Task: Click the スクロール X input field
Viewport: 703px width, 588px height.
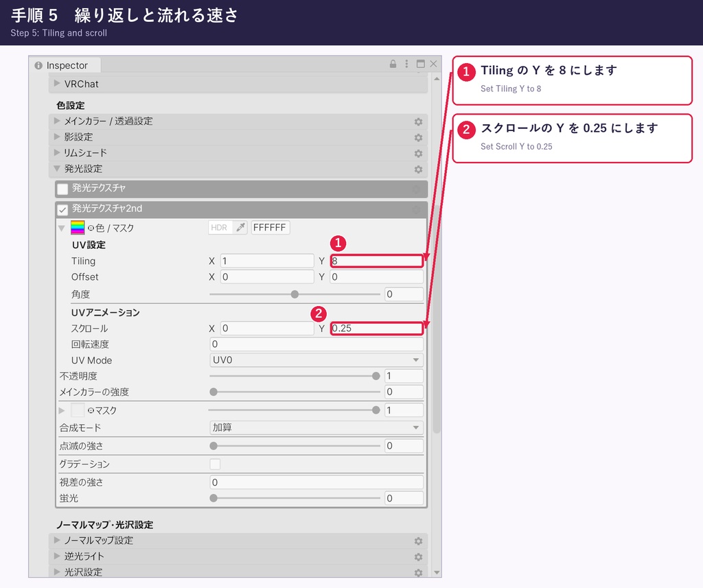Action: 267,329
